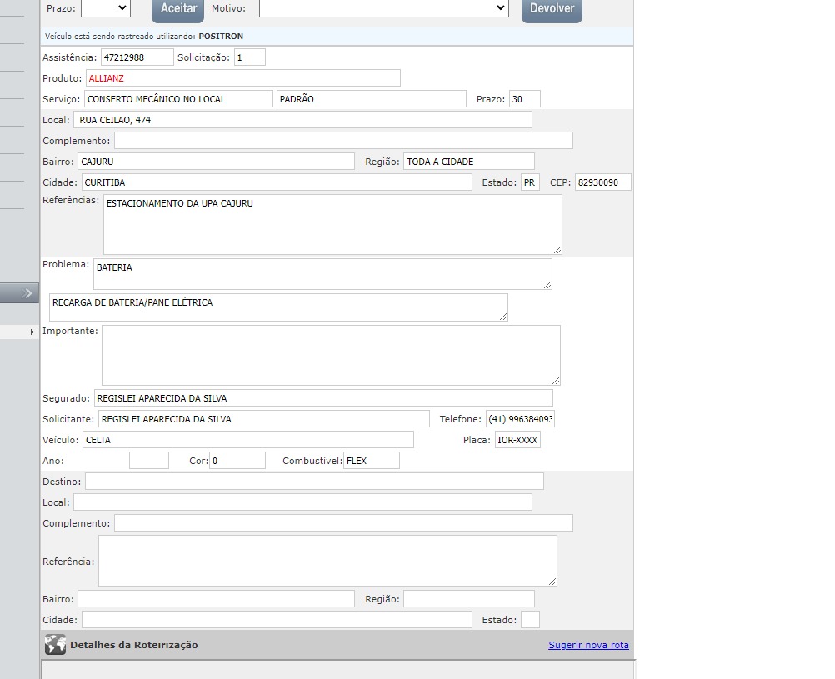
Task: Click the Referência text area for destination
Action: pos(328,561)
